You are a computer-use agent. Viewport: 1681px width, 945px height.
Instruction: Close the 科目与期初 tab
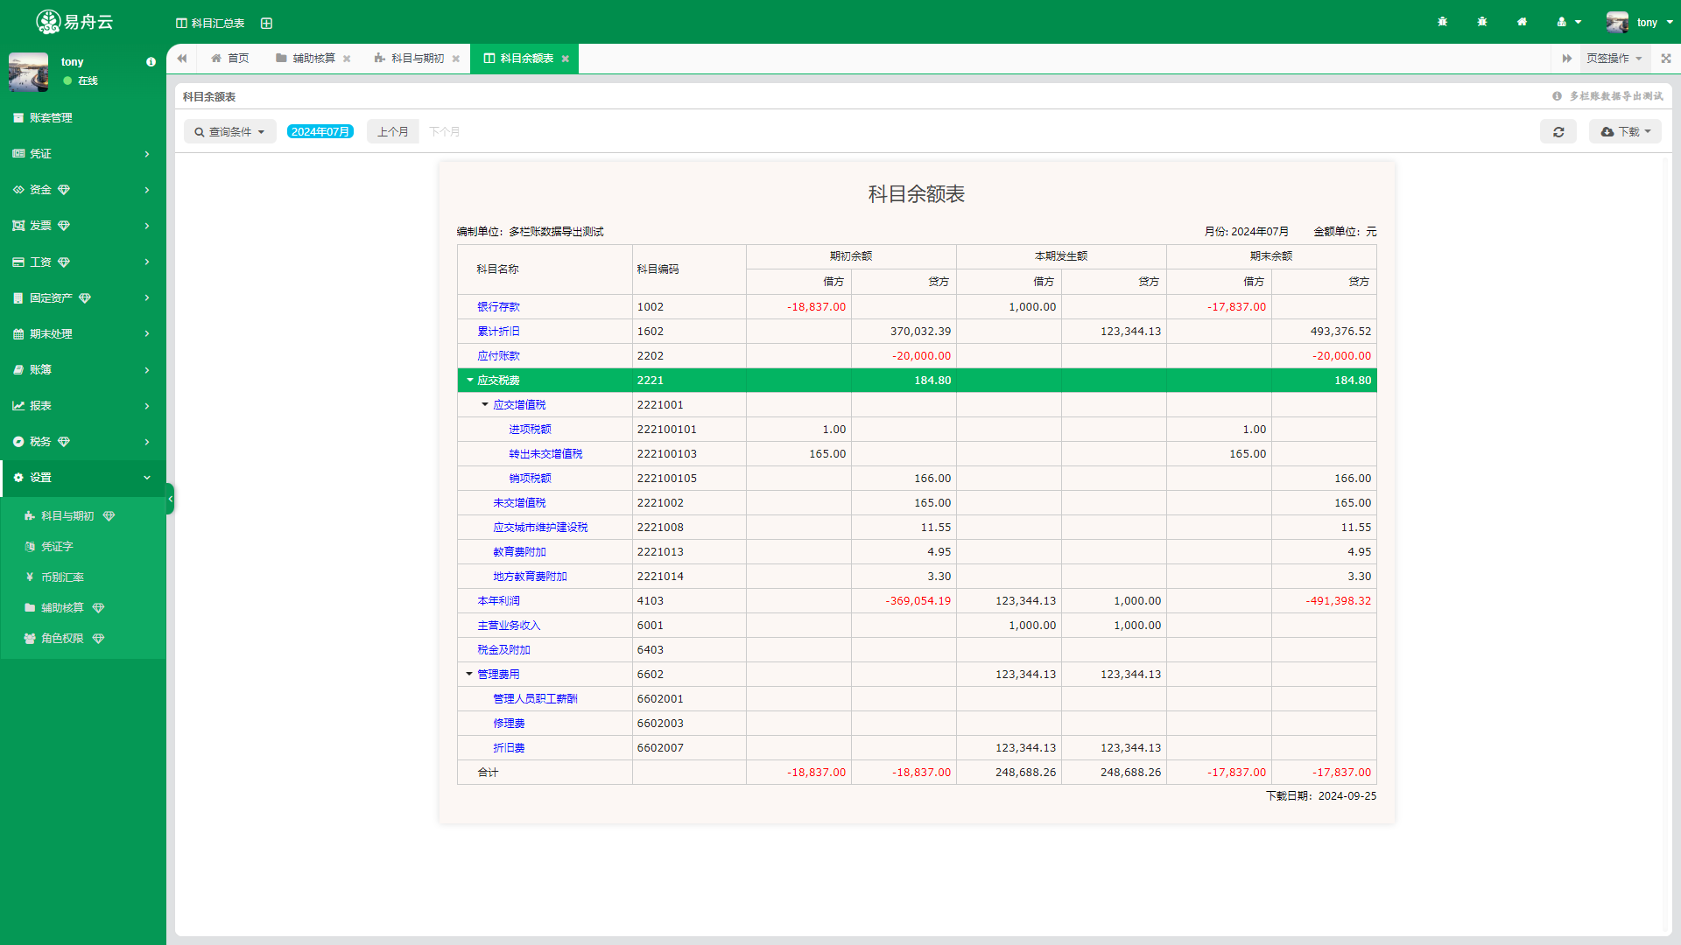tap(455, 59)
